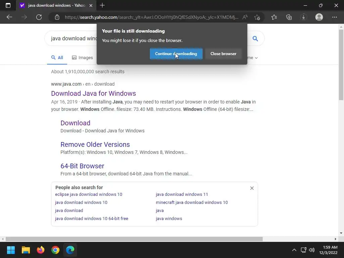Open the Collections panel
The image size is (344, 258).
pos(289,17)
